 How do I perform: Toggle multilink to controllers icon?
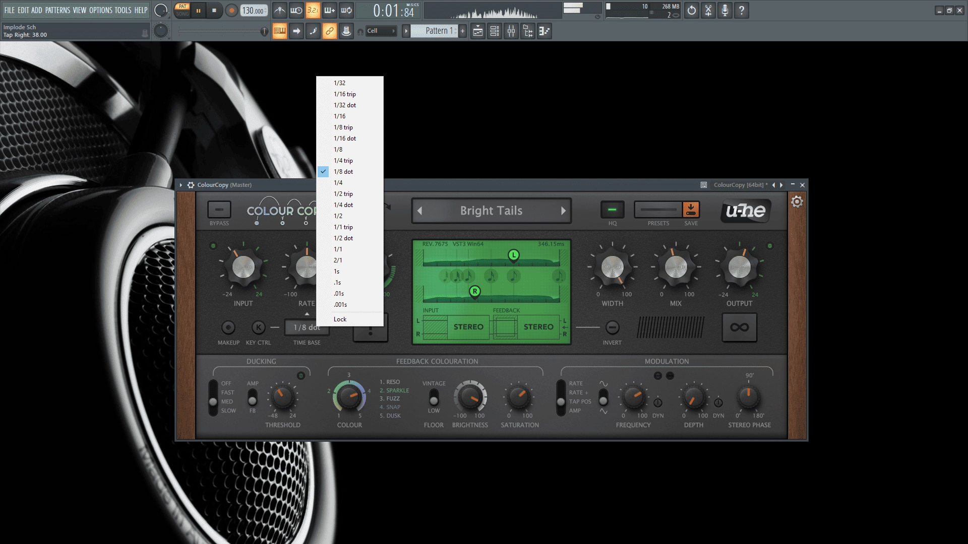pos(330,31)
